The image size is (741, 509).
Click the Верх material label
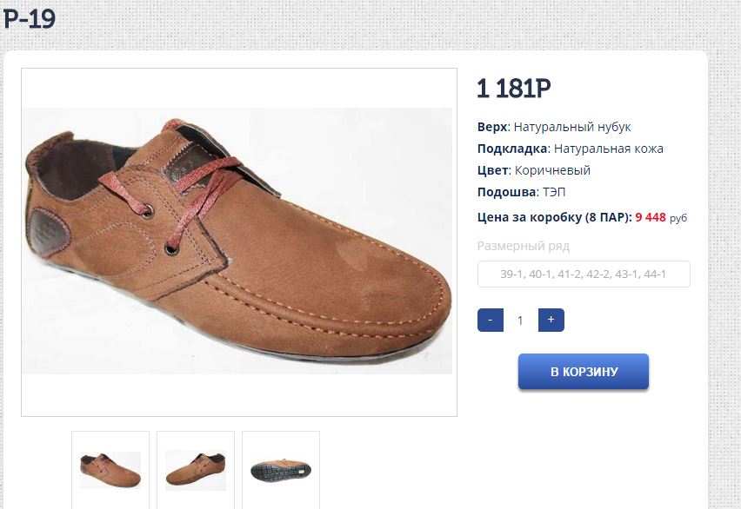(492, 127)
